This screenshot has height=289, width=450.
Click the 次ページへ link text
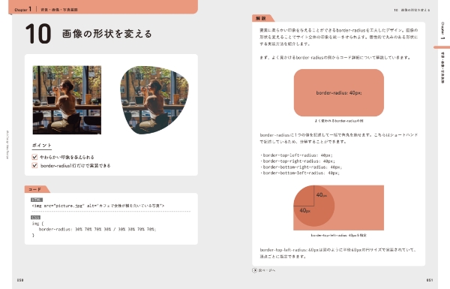click(x=267, y=270)
